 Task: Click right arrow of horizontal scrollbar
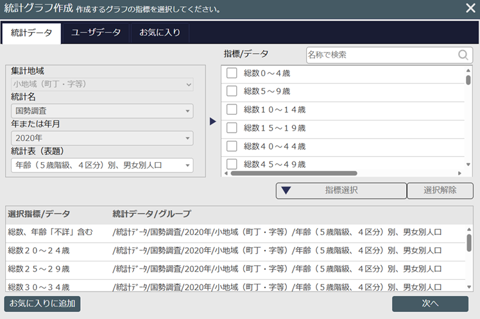click(459, 173)
